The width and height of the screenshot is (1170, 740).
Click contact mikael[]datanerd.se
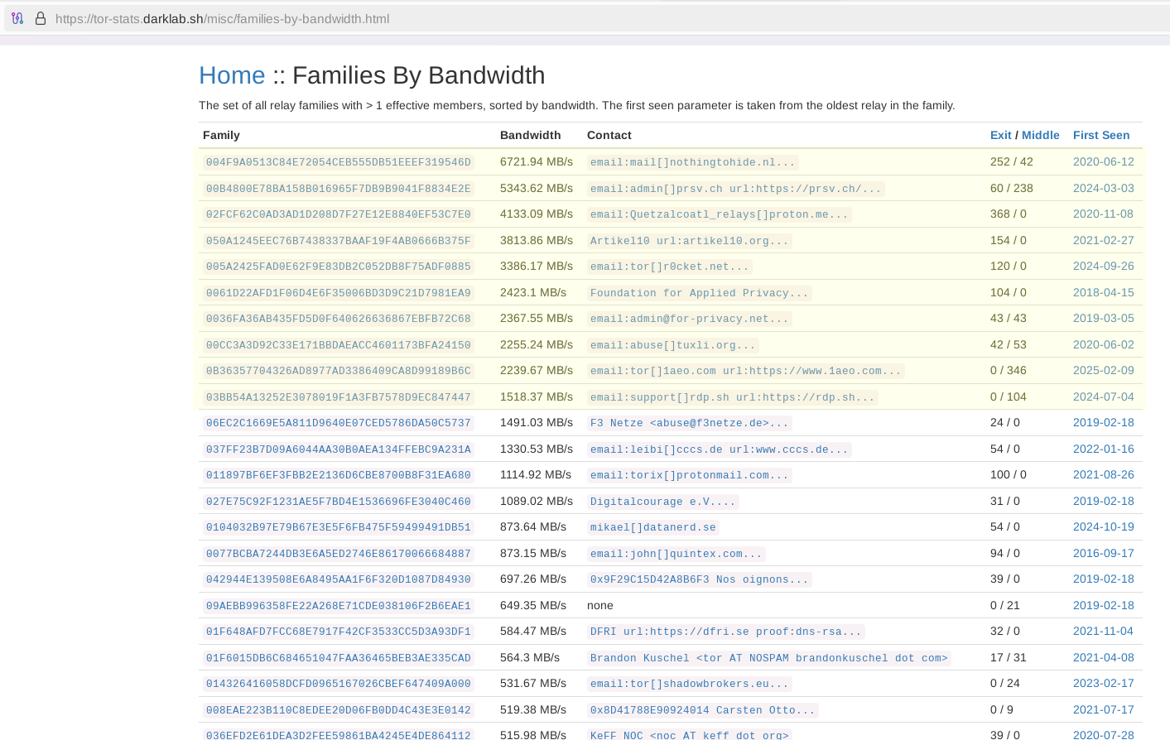(653, 527)
